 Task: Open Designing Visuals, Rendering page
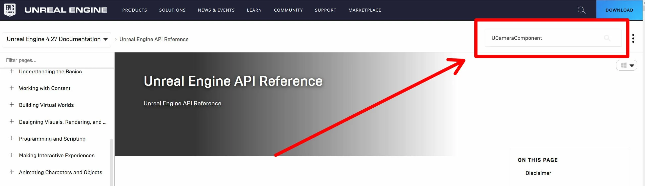[63, 122]
